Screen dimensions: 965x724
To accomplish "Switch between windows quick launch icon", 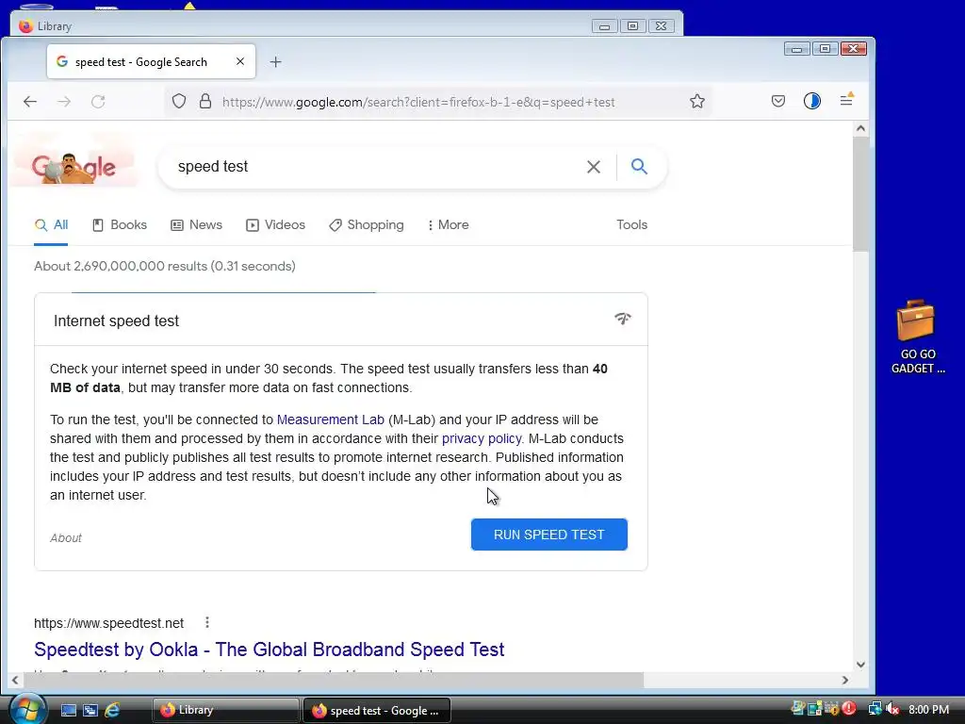I will point(90,710).
